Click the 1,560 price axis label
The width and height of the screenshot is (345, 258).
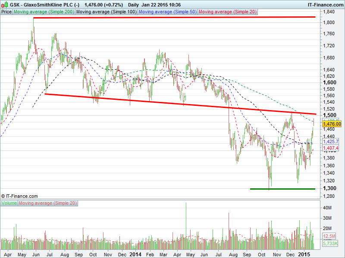click(x=329, y=95)
